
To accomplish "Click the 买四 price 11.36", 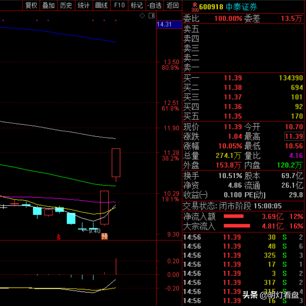I will click(233, 107).
